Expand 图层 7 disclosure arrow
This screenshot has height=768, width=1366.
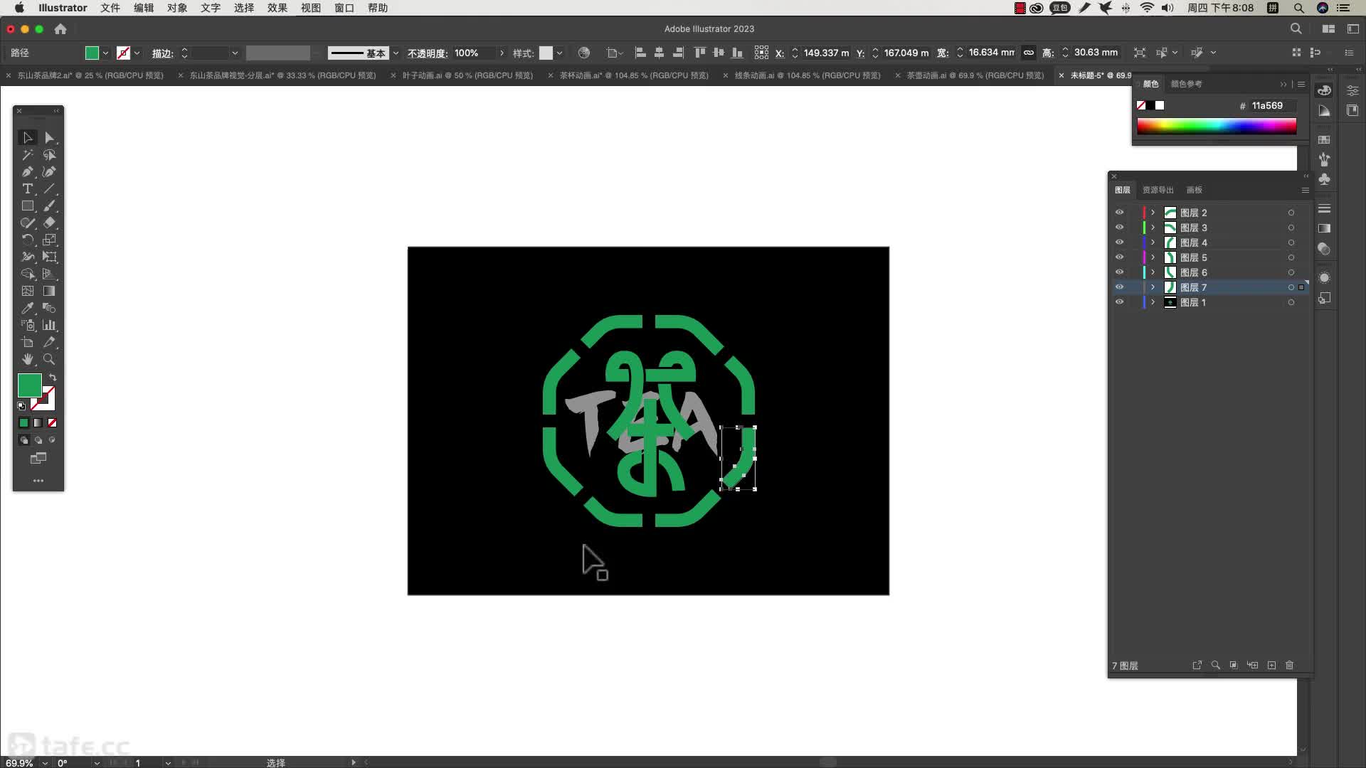[1153, 287]
